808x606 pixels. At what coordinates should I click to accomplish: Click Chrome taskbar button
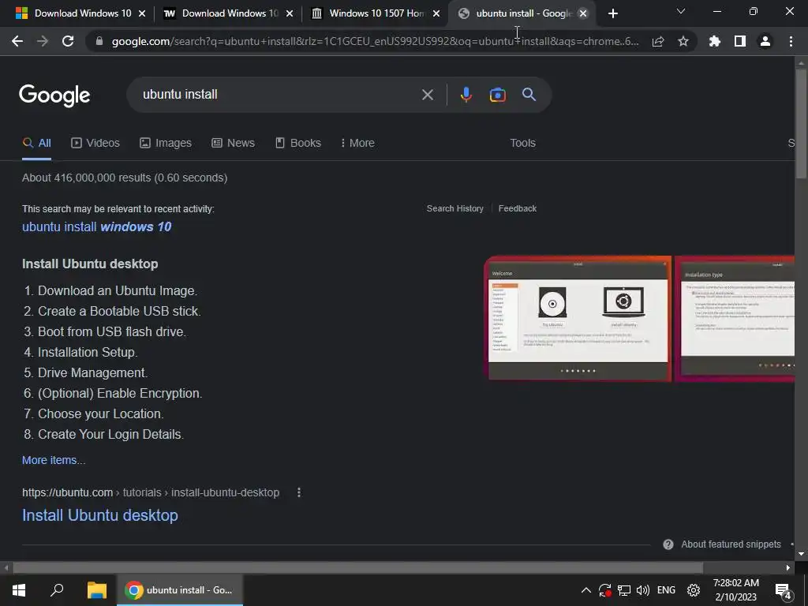pyautogui.click(x=180, y=590)
